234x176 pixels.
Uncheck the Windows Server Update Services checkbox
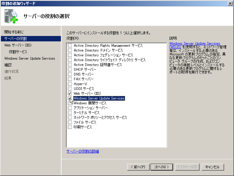click(x=70, y=98)
